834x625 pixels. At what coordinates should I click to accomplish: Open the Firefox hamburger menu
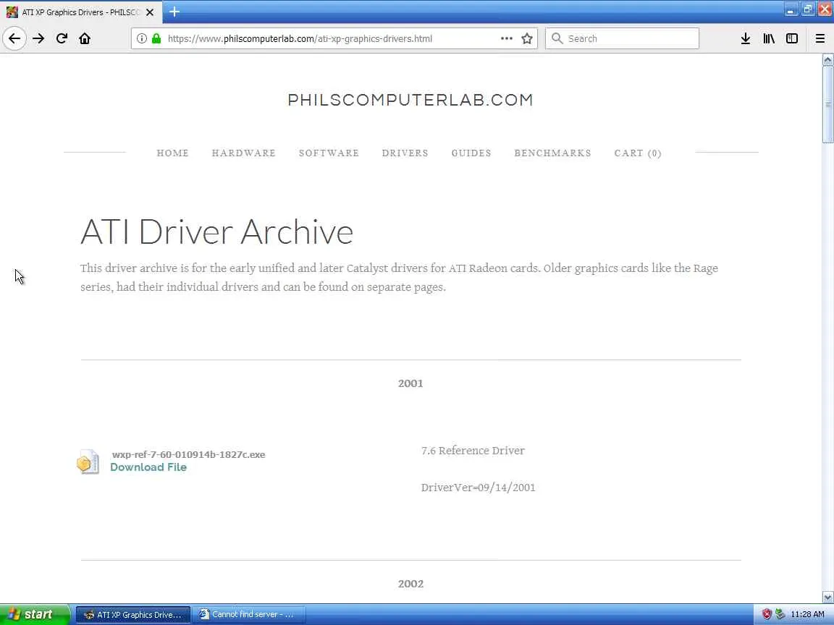820,38
